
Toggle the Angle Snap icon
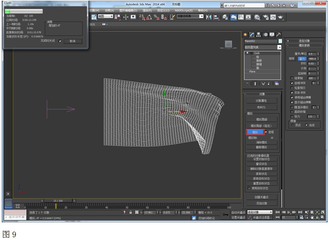tap(149, 17)
